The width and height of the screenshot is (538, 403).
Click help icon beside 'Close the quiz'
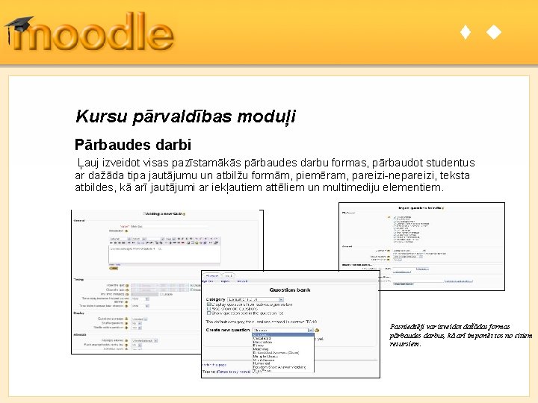pos(127,290)
